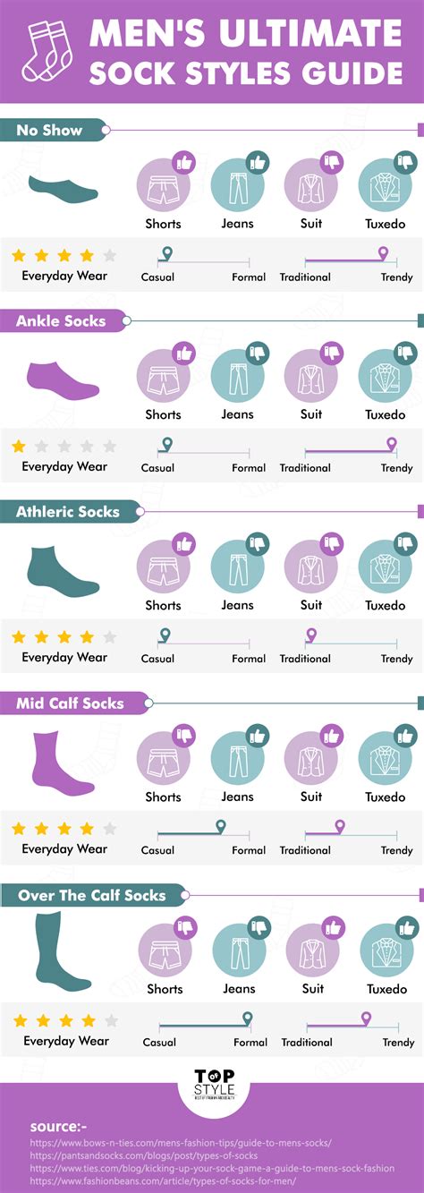Click the Tuxedo icon in Ankle Socks section
Viewport: 424px width, 1193px height.
tap(386, 376)
